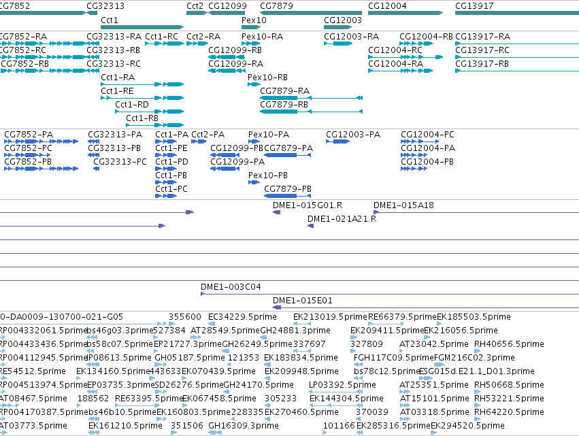The height and width of the screenshot is (436, 579).
Task: Click clone DME1-015G01.R
Action: point(277,212)
